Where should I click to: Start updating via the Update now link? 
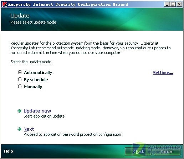tap(37, 111)
